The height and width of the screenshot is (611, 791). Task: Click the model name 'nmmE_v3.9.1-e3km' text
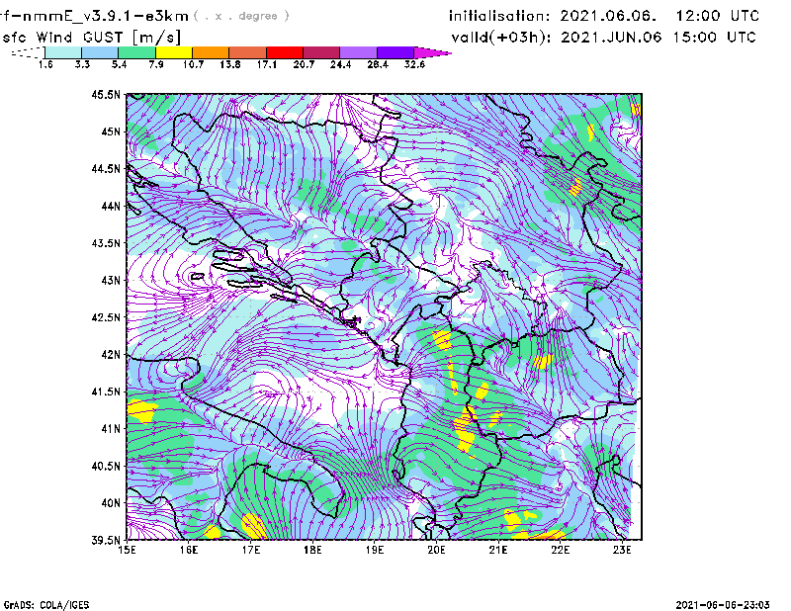pyautogui.click(x=106, y=17)
